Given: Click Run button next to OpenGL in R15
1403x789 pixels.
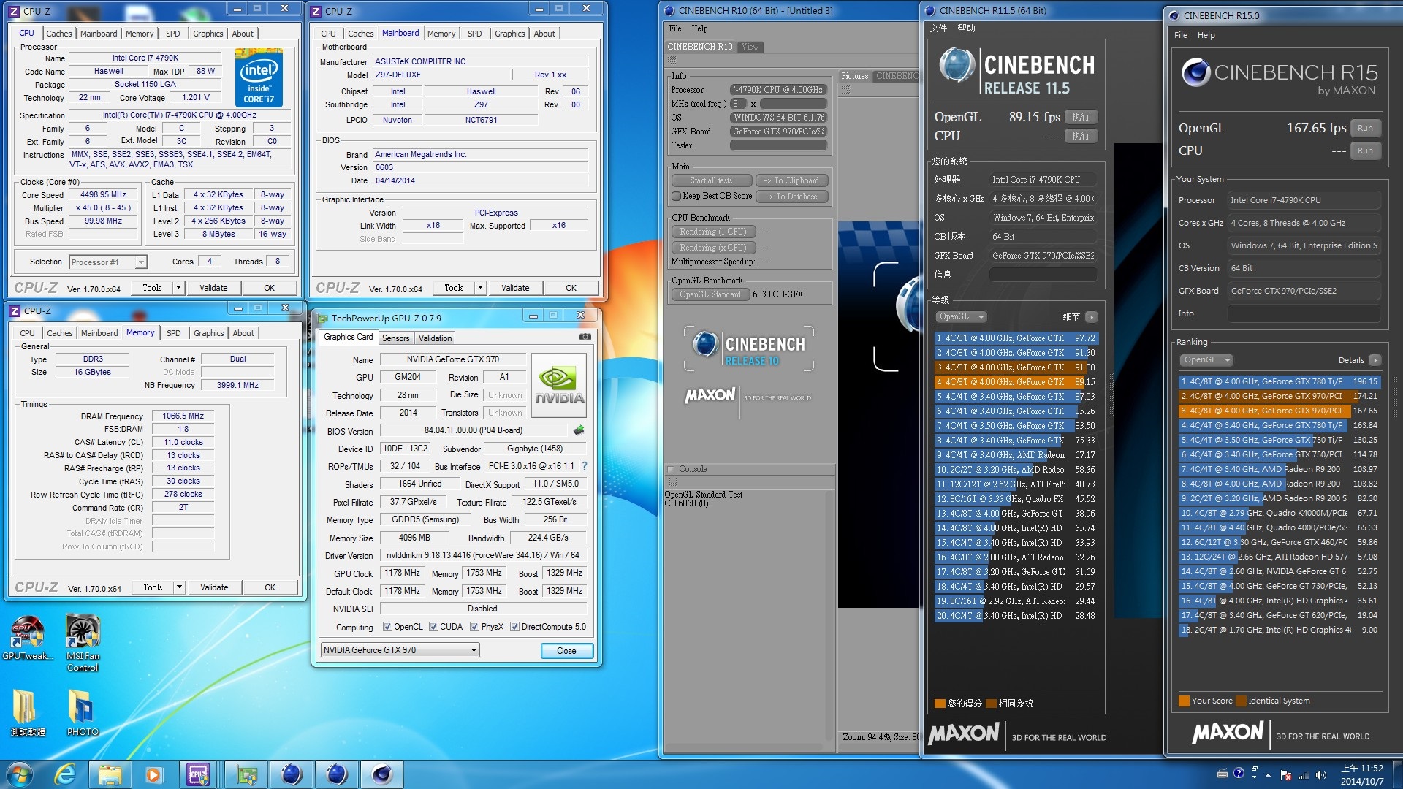Looking at the screenshot, I should [1365, 128].
